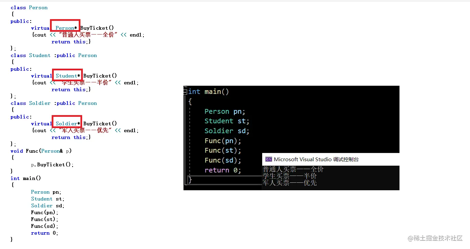Click 'virtual Person* BuyTicket()' declaration
Viewport: 470px width, 249px height.
coord(73,28)
